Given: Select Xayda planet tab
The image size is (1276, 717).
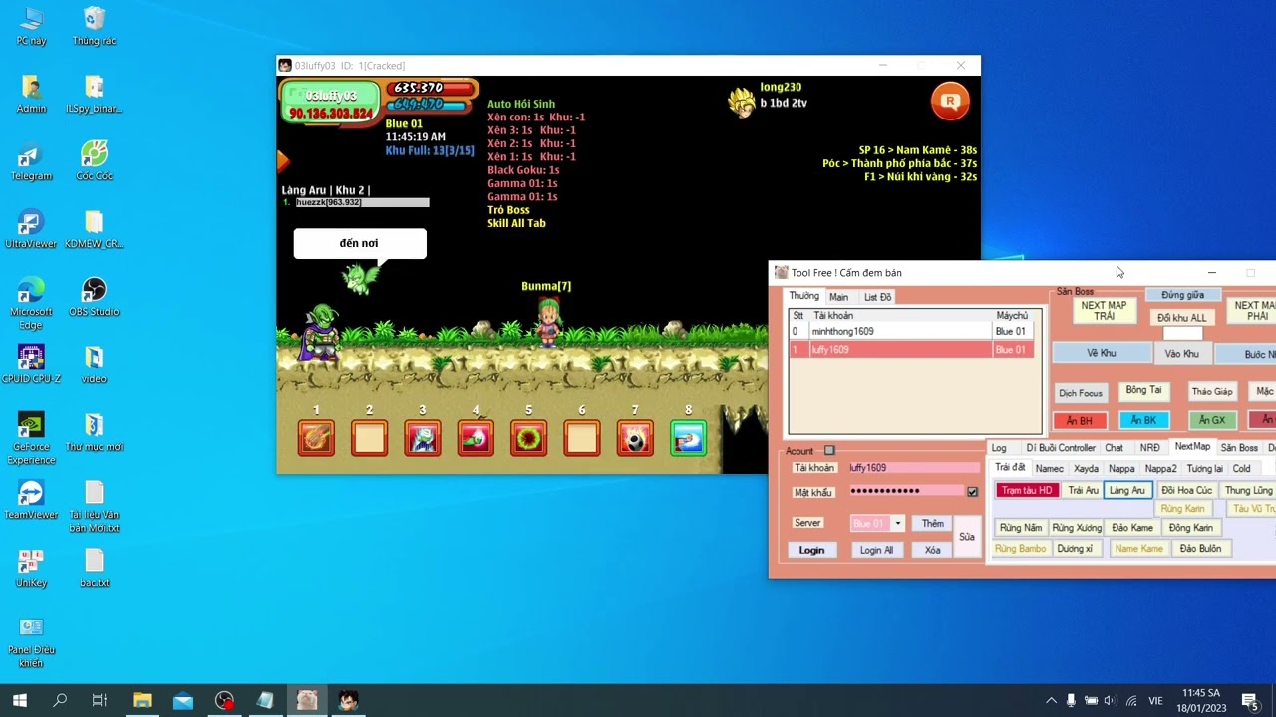Looking at the screenshot, I should [x=1086, y=468].
